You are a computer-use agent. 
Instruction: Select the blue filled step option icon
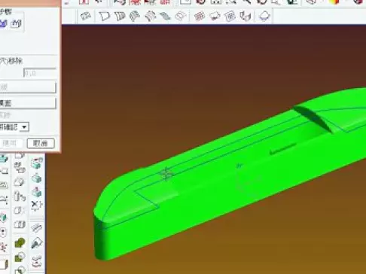coord(3,23)
